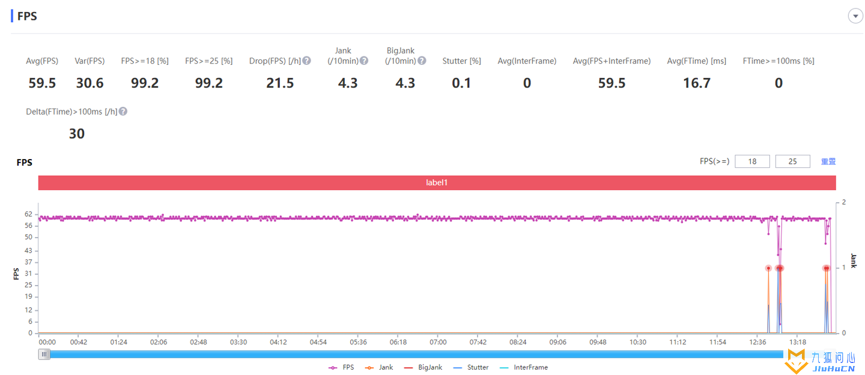865x375 pixels.
Task: Toggle the Jank series in the chart legend
Action: coord(379,367)
